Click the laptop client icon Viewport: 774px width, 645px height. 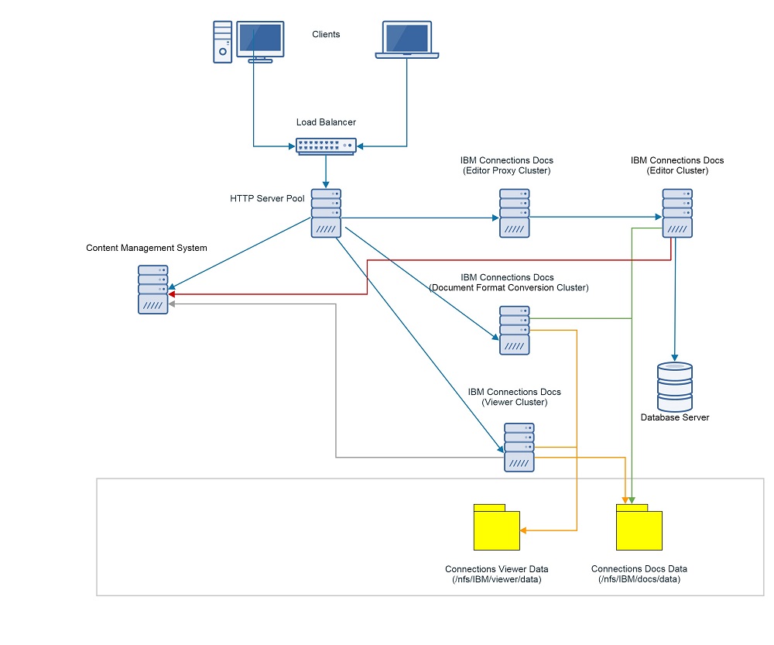pyautogui.click(x=406, y=37)
